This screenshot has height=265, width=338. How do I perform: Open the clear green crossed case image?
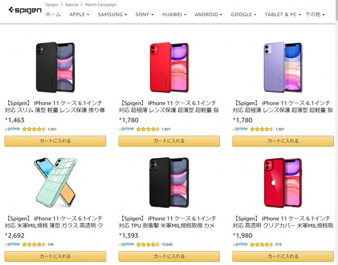click(55, 183)
